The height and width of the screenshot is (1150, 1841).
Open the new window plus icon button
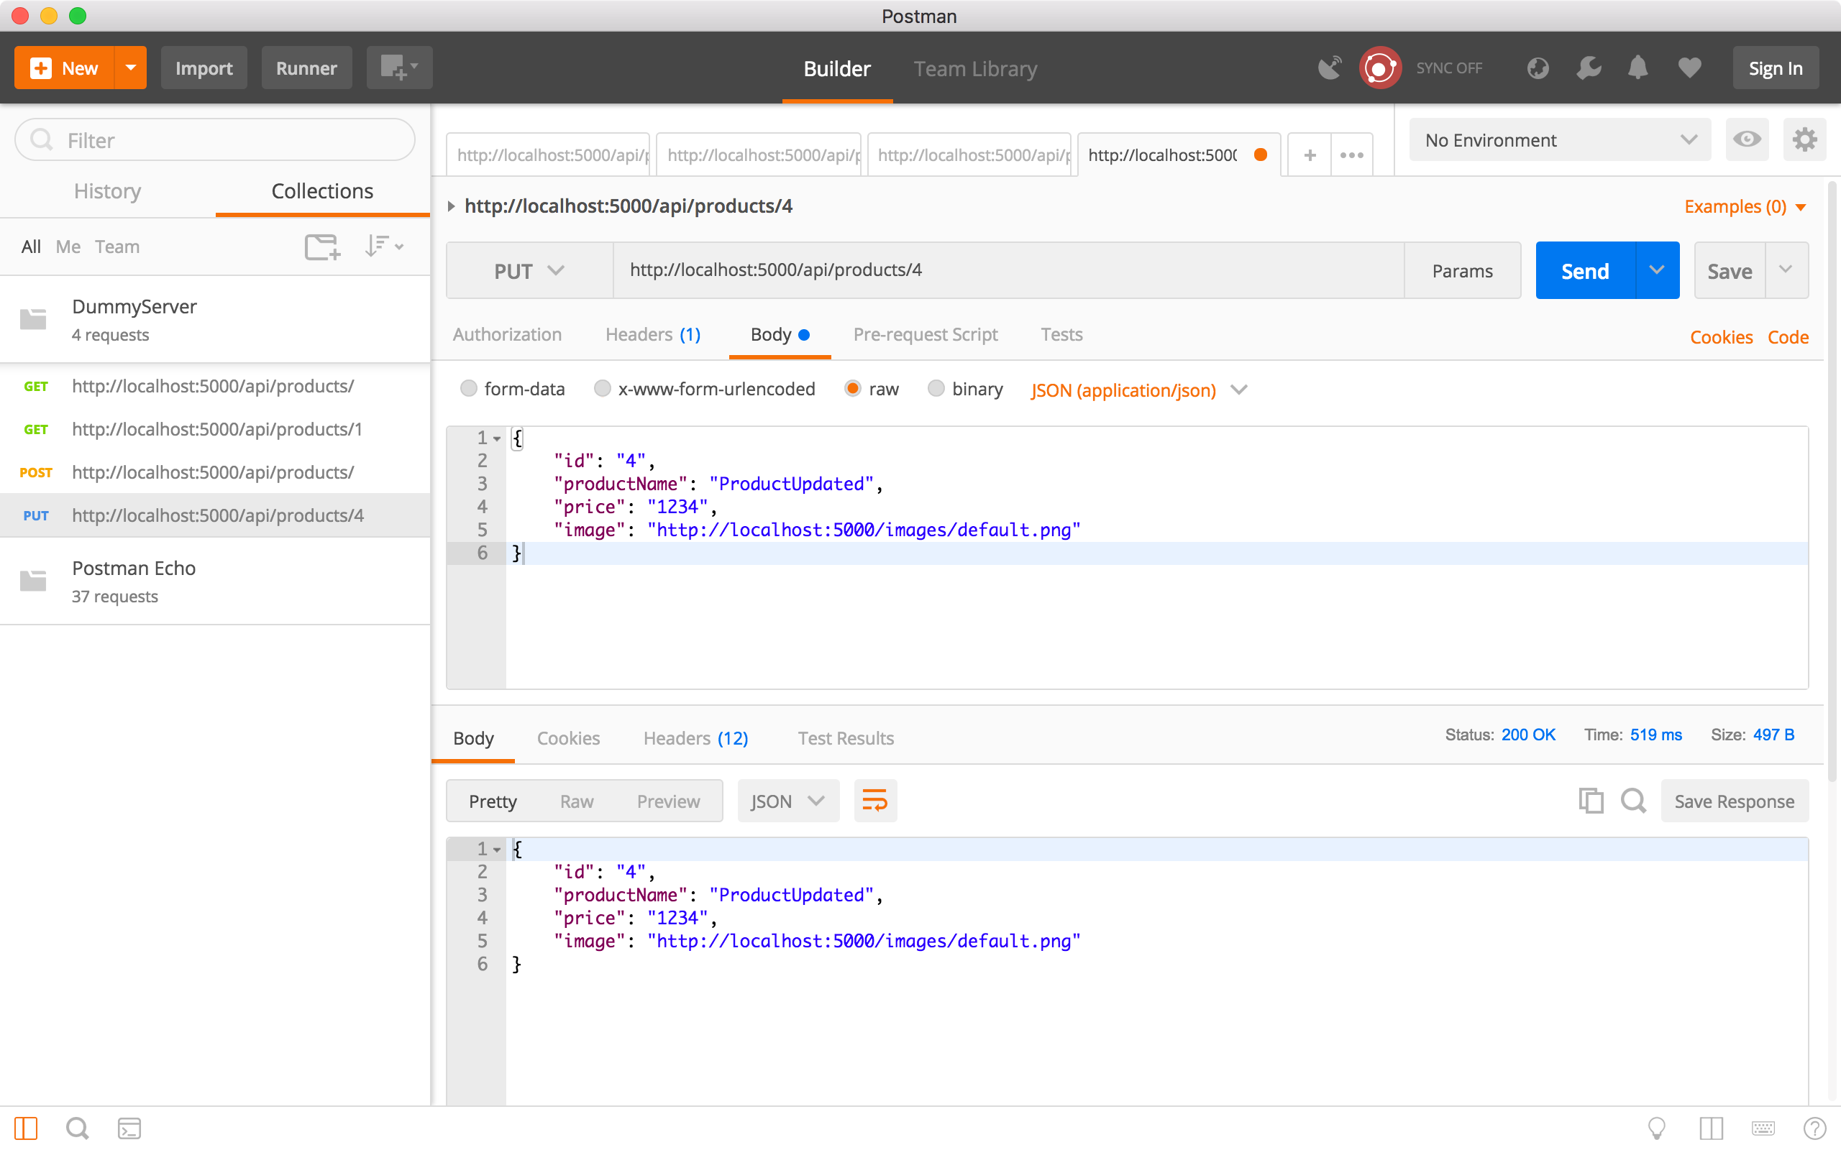click(x=399, y=68)
